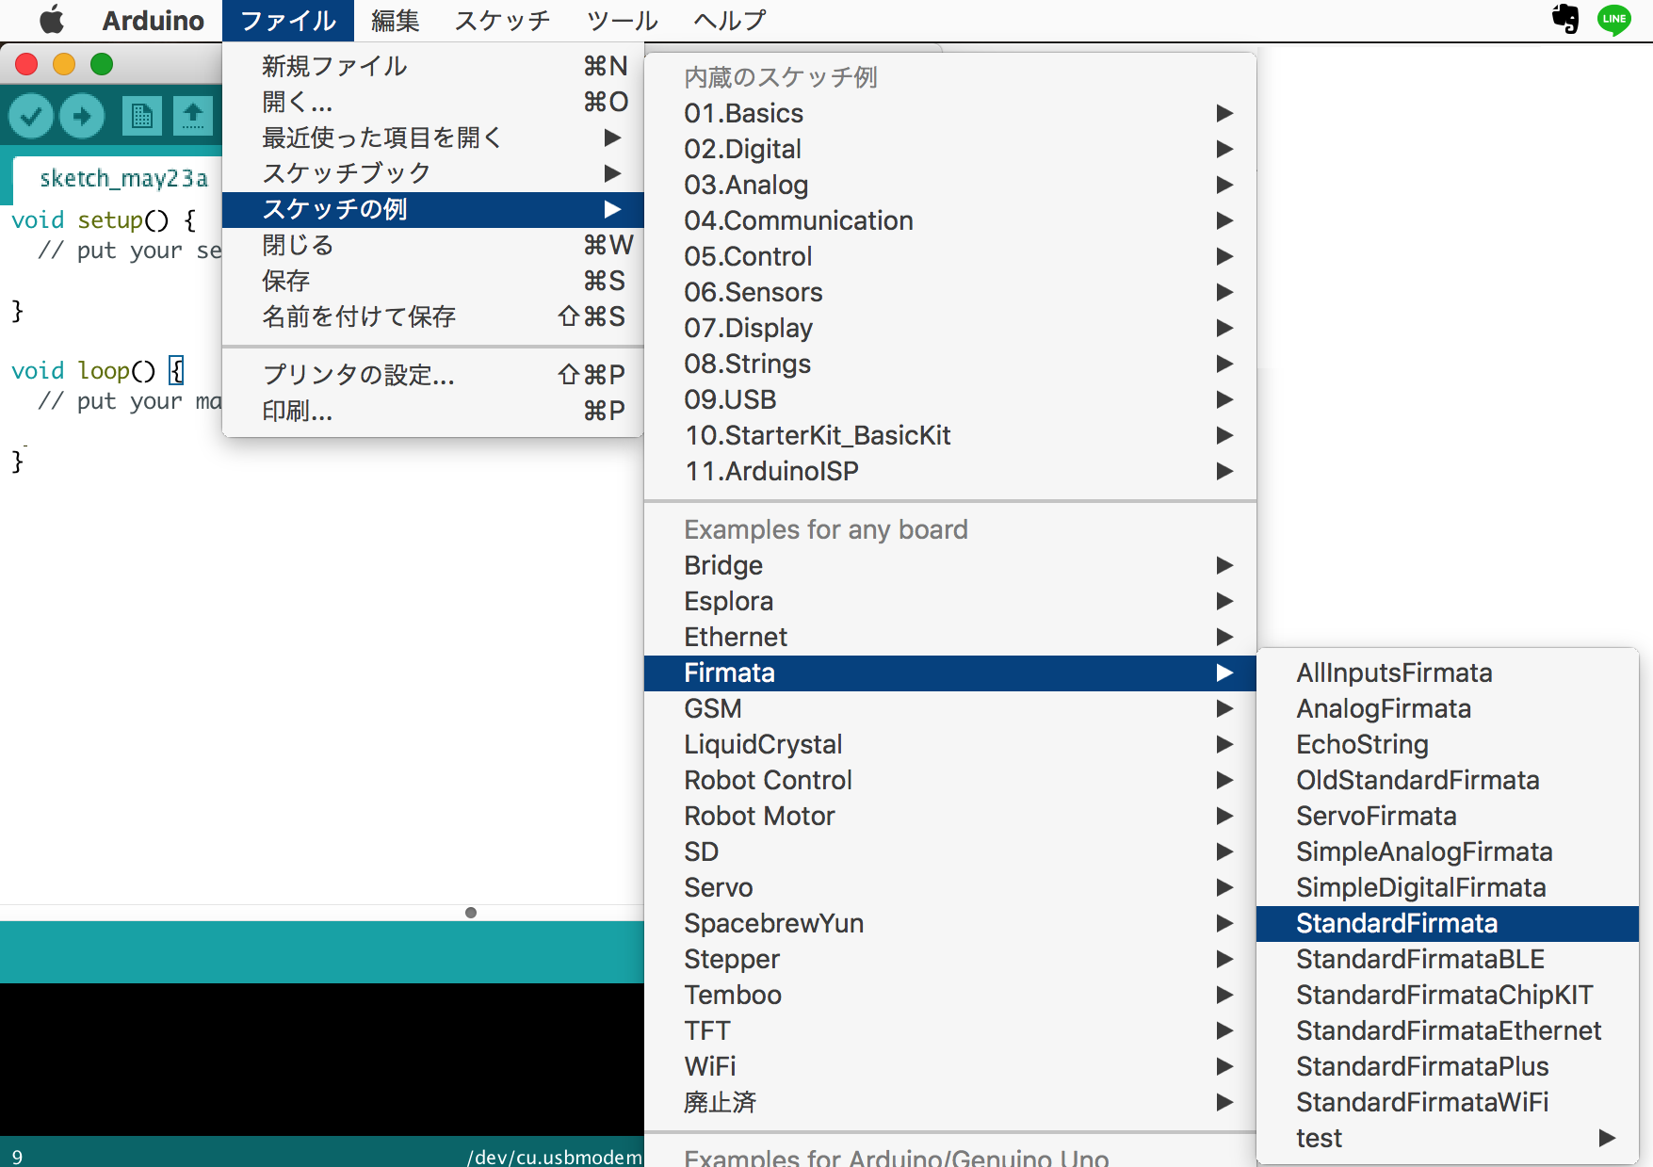Click the Upload arrow toolbar icon
This screenshot has height=1167, width=1653.
82,116
